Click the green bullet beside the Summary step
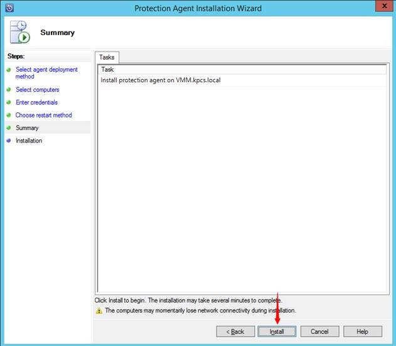The height and width of the screenshot is (346, 396). tap(9, 128)
